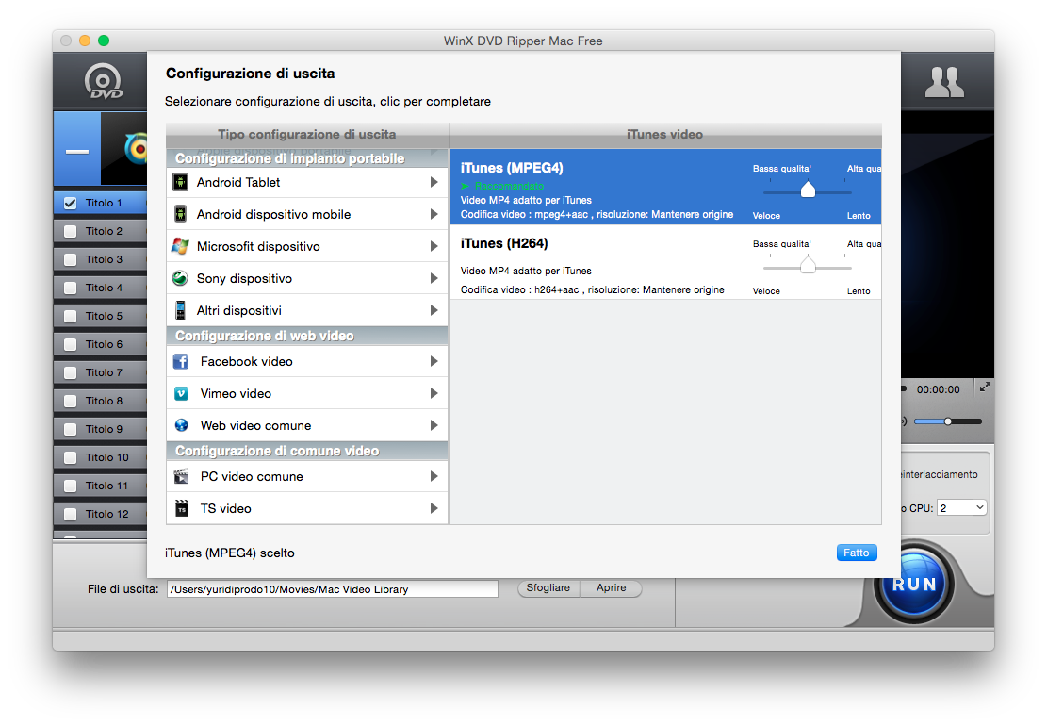
Task: Select PC video comune category
Action: point(307,476)
